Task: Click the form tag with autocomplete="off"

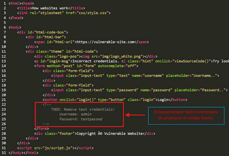Action: point(86,66)
